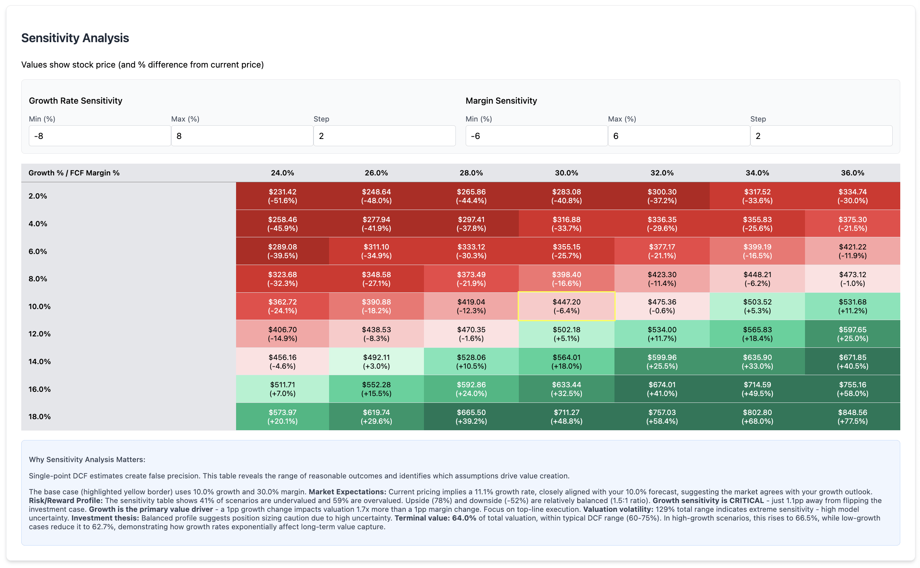Click the yellow-bordered base case cell $447.20
Image resolution: width=920 pixels, height=568 pixels.
tap(566, 306)
